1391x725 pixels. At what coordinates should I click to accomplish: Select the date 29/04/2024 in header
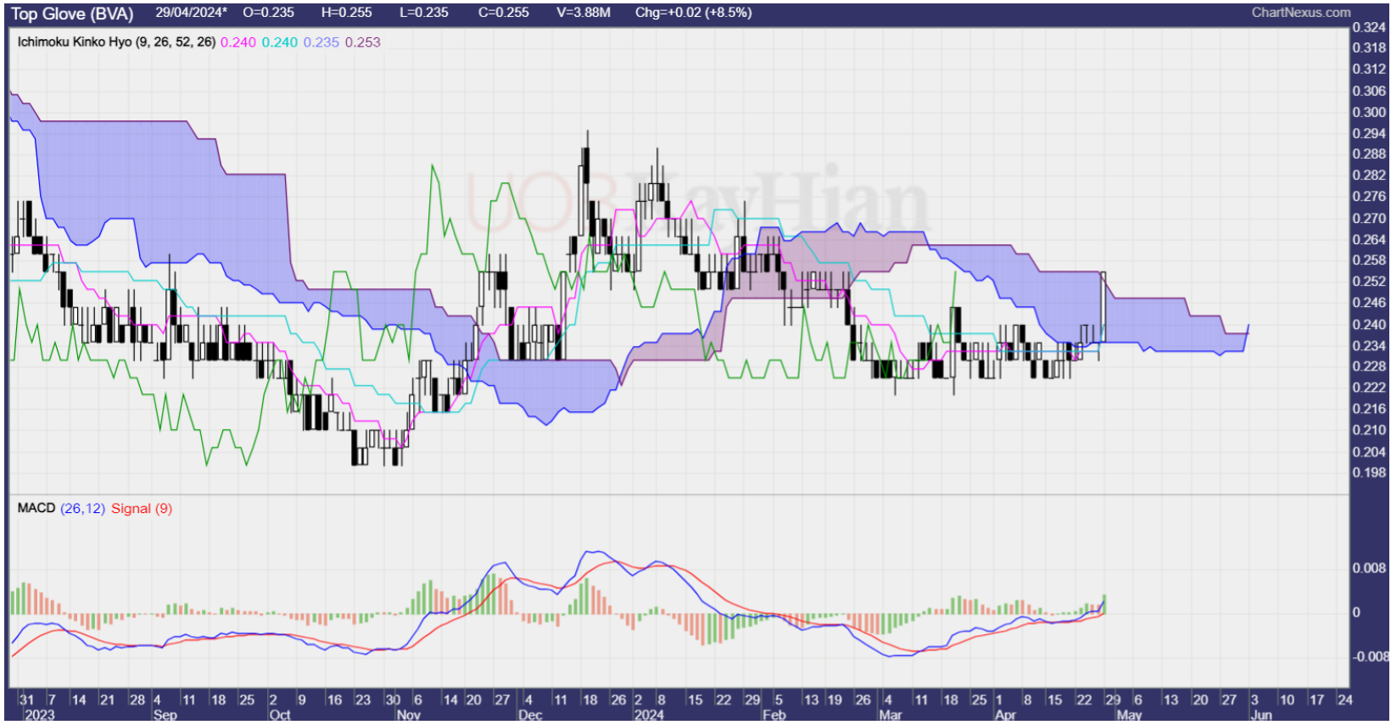(x=191, y=13)
